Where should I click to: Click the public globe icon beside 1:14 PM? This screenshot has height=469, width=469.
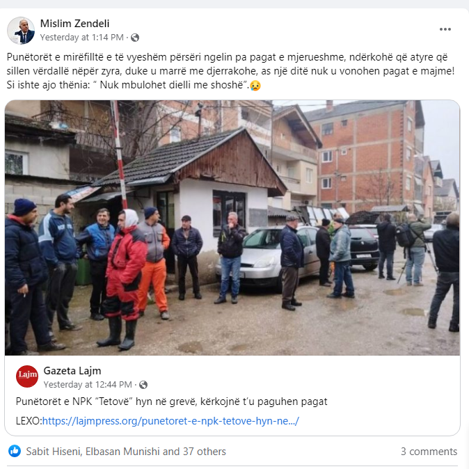pos(135,38)
